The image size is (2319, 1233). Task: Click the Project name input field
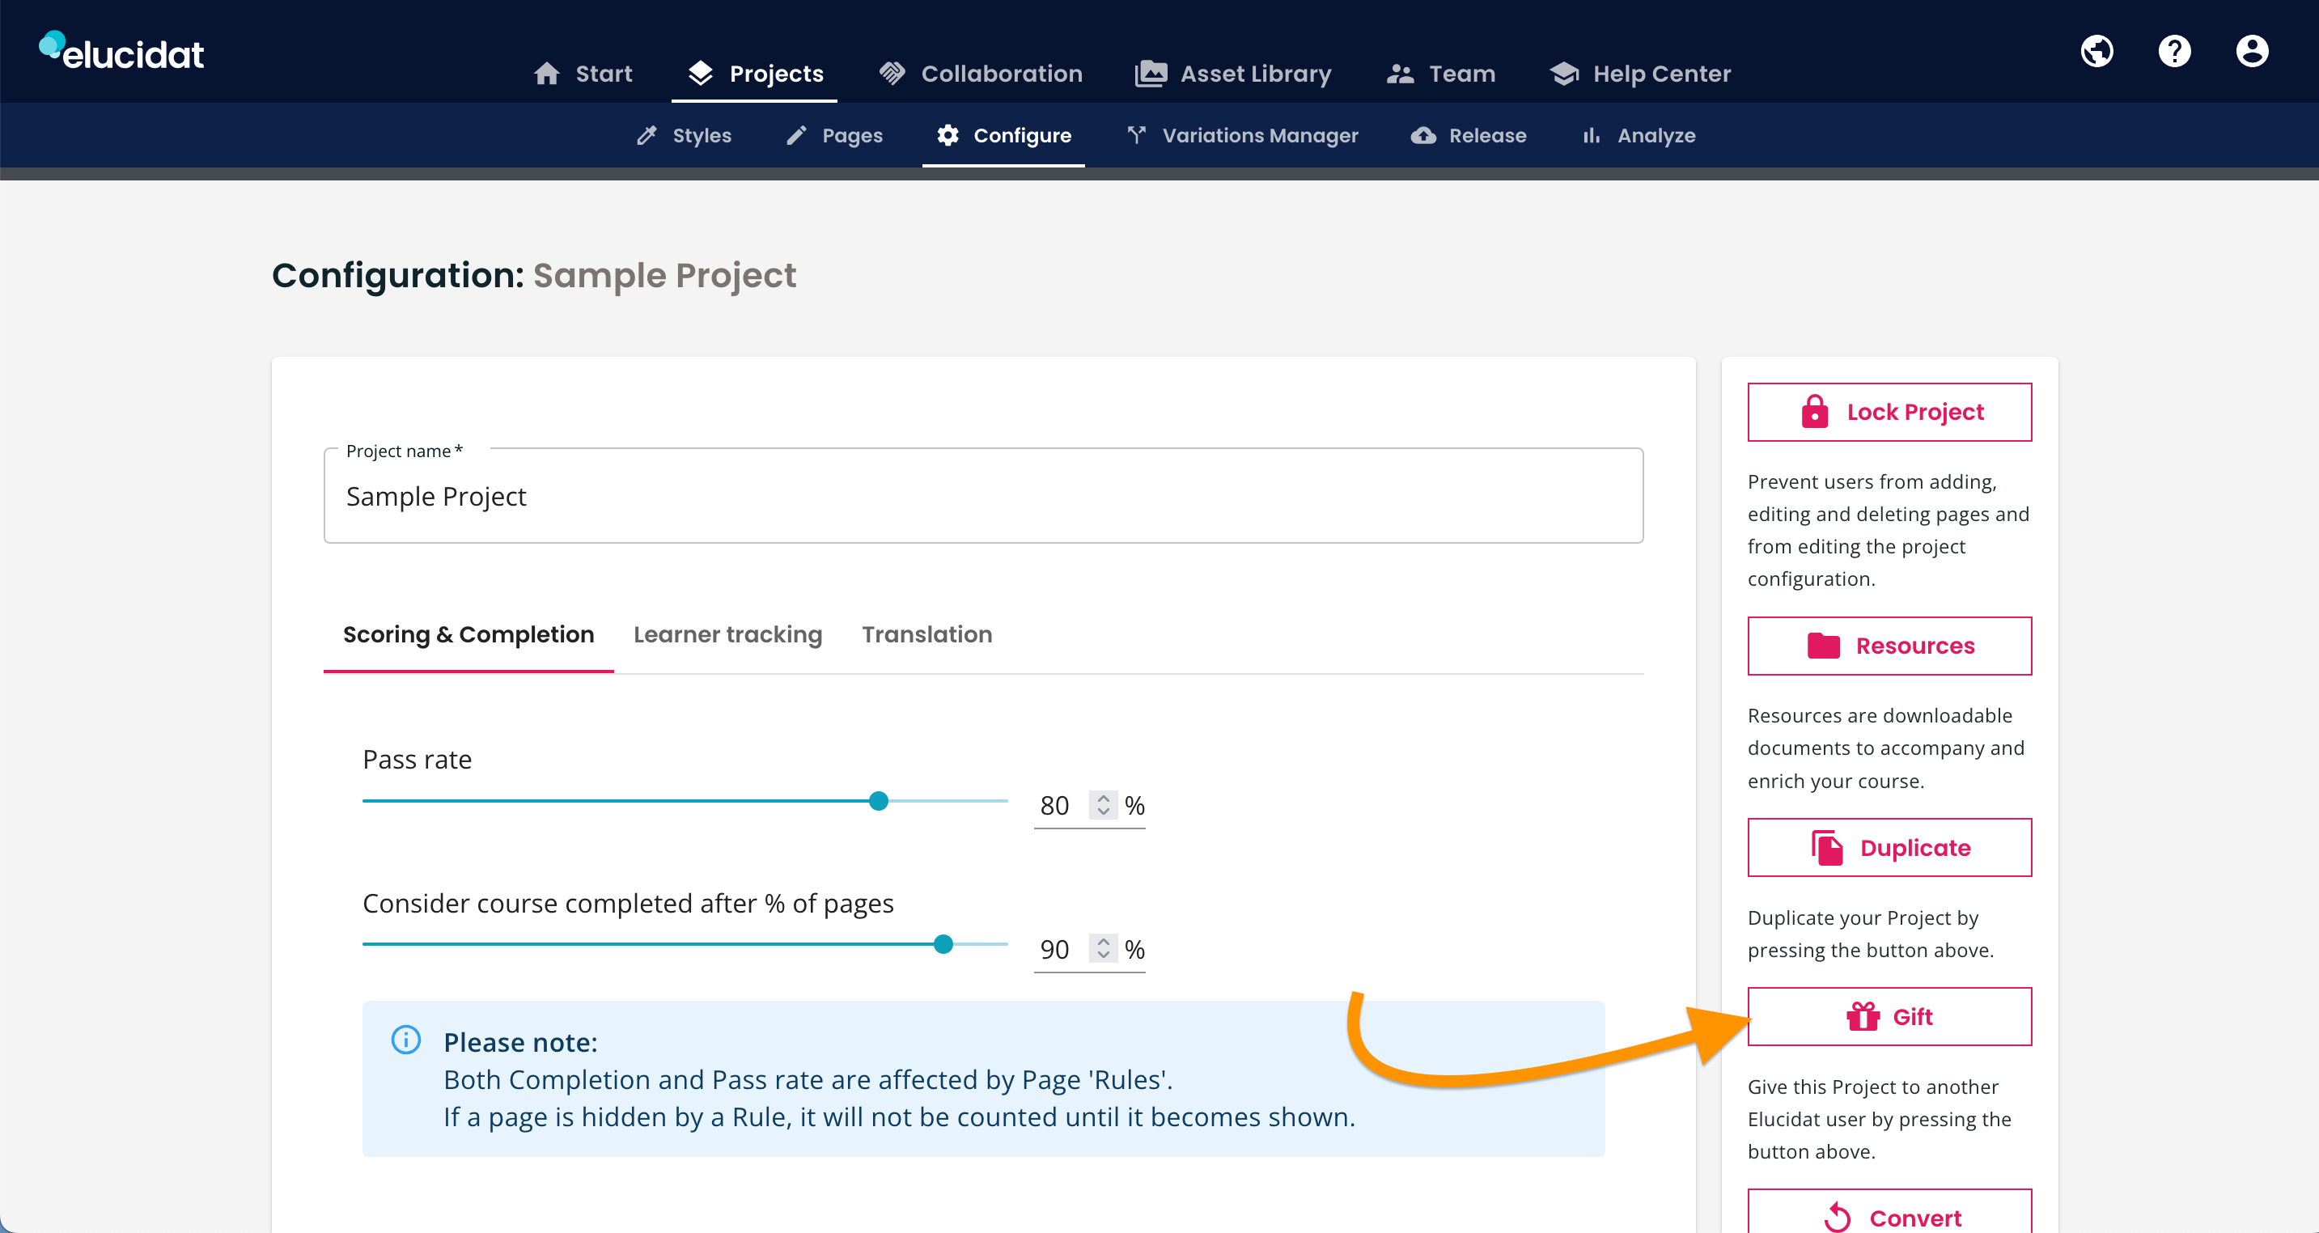point(983,496)
